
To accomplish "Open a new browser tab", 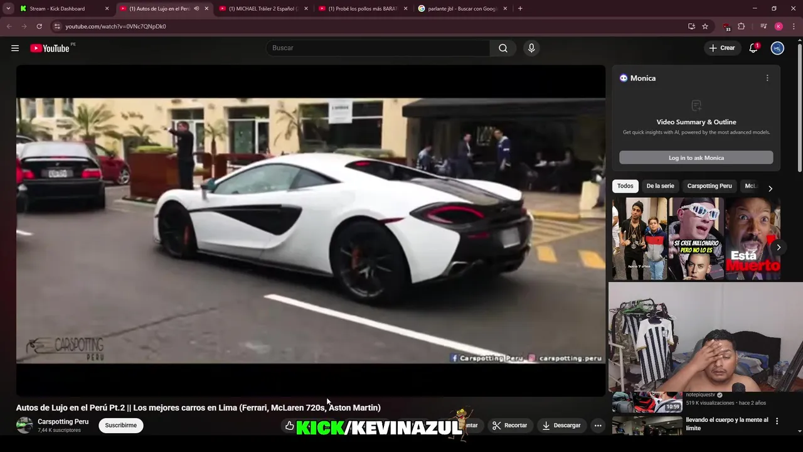I will click(x=520, y=9).
